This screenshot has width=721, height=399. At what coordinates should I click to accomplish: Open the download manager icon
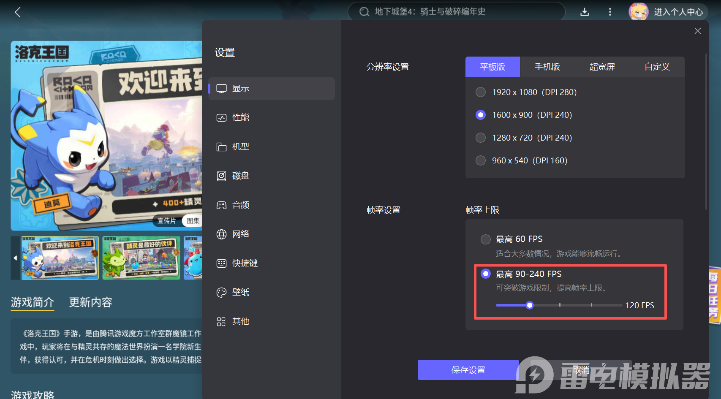585,12
